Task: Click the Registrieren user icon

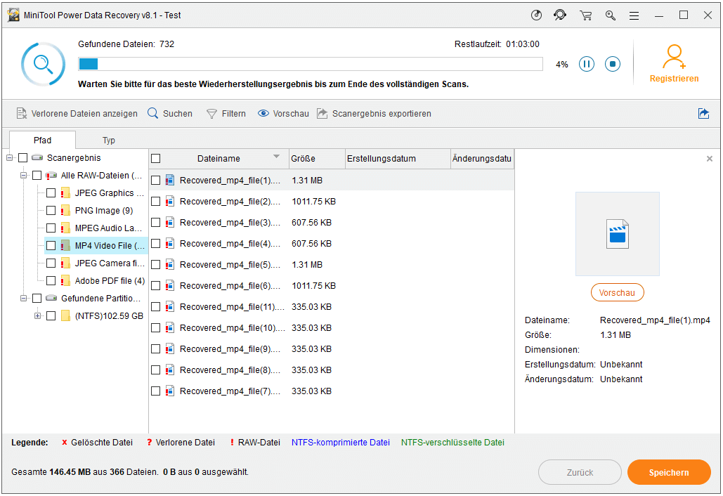Action: (x=674, y=56)
